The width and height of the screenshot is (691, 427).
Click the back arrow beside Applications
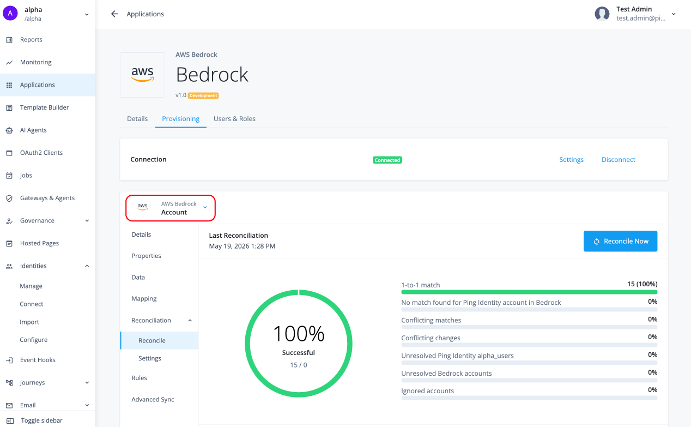click(114, 14)
